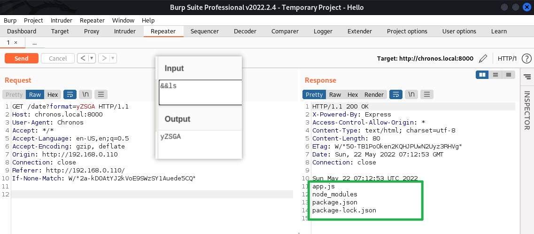
Task: Click the Input box containing &&ls
Action: (201, 92)
